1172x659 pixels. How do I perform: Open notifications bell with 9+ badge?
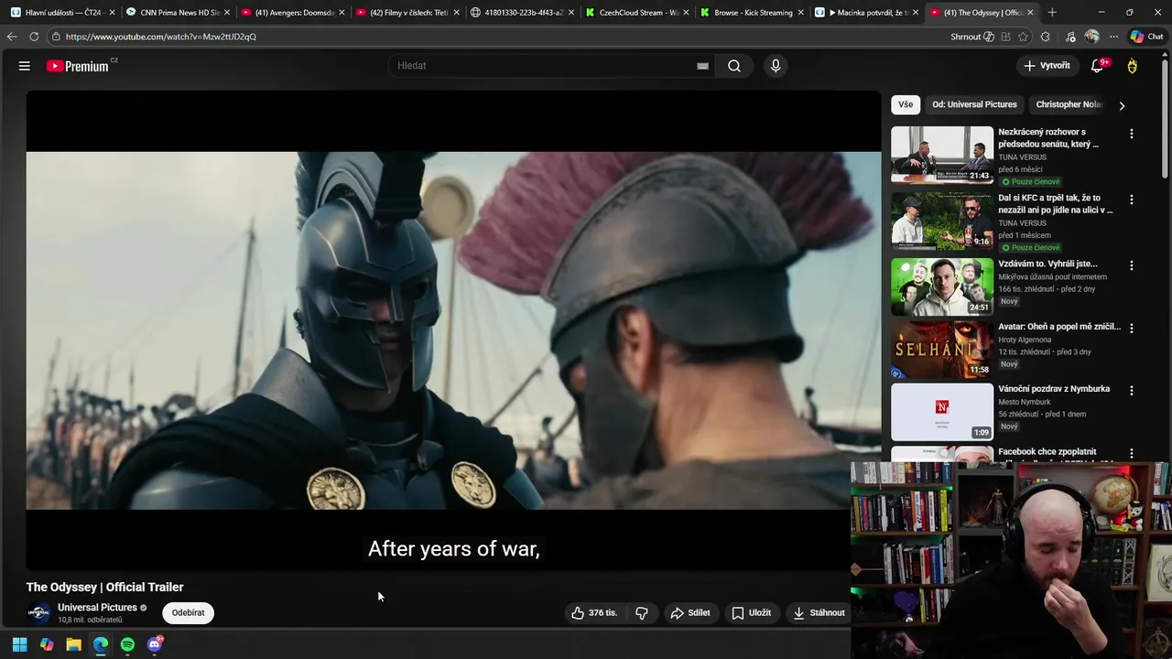click(1097, 66)
